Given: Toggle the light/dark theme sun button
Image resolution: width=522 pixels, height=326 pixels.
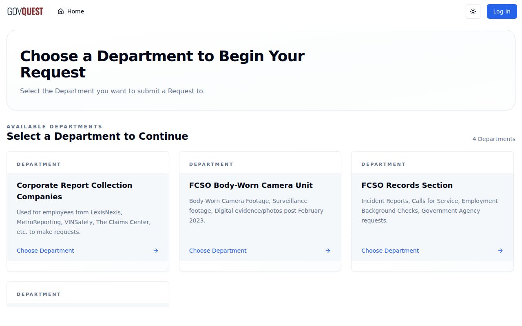Looking at the screenshot, I should [x=473, y=11].
